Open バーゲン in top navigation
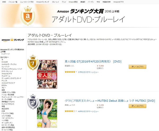 (x=91, y=2)
